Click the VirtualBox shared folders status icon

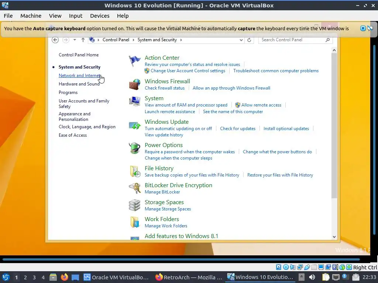click(x=314, y=267)
